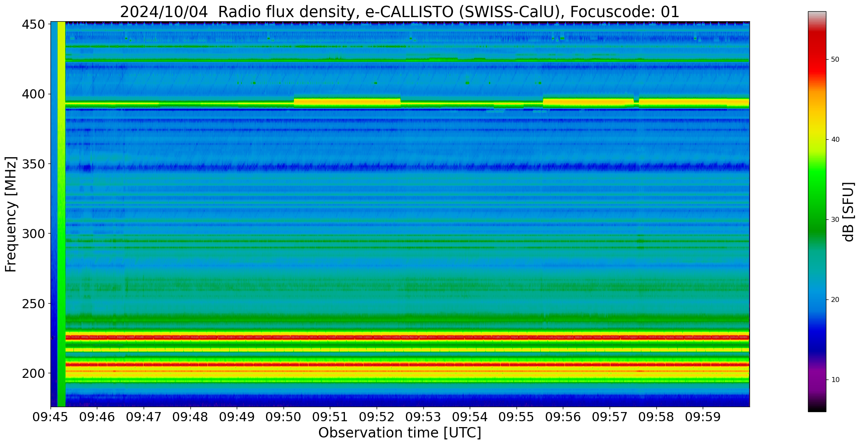Click the yellow band near 395 MHz at 09:56
The height and width of the screenshot is (445, 861).
tap(588, 102)
